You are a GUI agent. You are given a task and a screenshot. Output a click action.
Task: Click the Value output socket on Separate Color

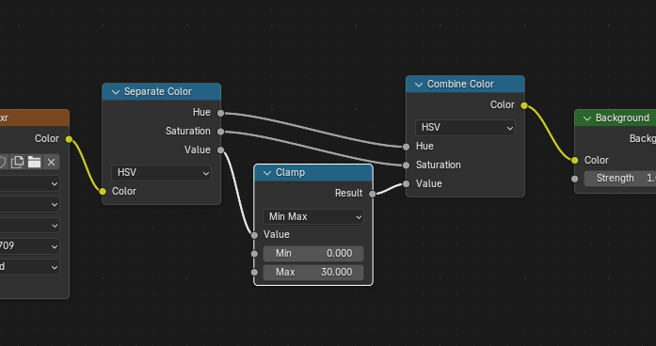[220, 150]
